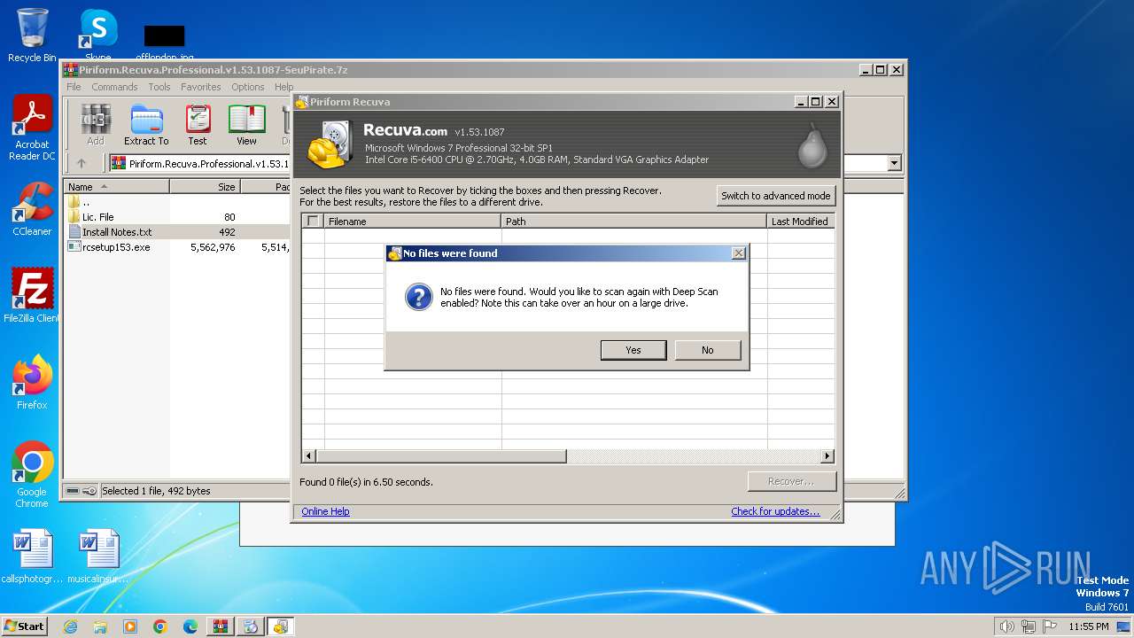The width and height of the screenshot is (1134, 638).
Task: Open the File menu in WinRAR
Action: pyautogui.click(x=74, y=87)
